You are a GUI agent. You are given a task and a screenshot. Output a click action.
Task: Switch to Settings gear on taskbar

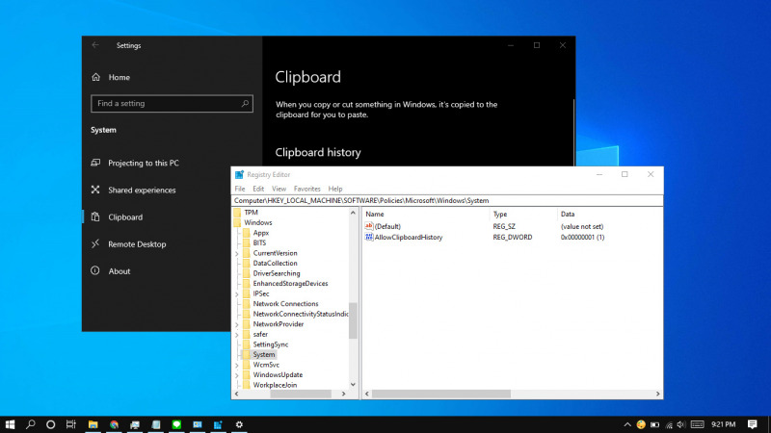pyautogui.click(x=239, y=424)
